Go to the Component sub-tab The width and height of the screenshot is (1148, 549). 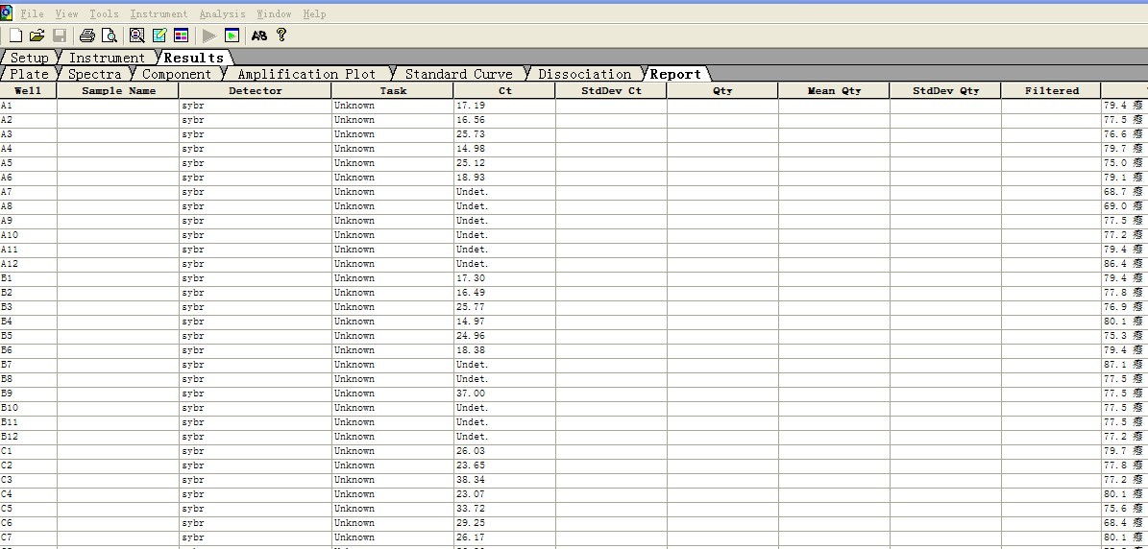177,74
